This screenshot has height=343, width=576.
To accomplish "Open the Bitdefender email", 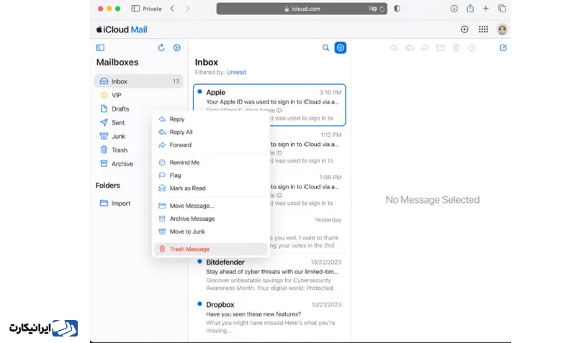I will 269,275.
